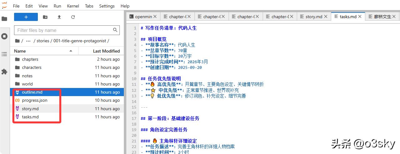Open the Running Terminals and Kernels panel
Screen dimensions: 400x154
pos(4,36)
